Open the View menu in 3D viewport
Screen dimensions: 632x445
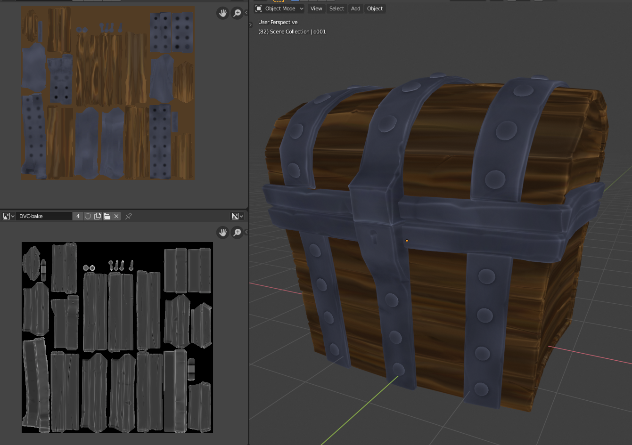[316, 8]
